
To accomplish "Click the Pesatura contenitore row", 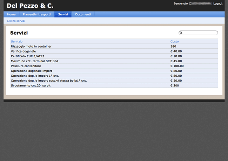I will [x=26, y=66].
